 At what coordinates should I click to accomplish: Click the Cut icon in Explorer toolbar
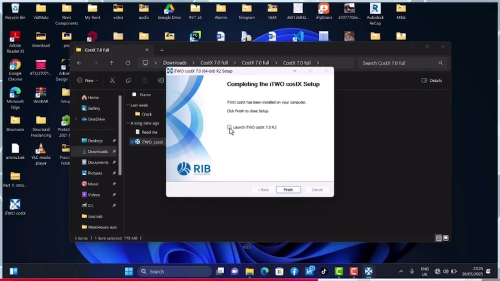click(x=112, y=80)
